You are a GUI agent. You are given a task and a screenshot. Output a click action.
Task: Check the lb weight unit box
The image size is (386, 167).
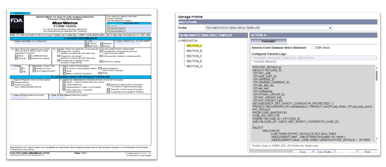click(21, 68)
